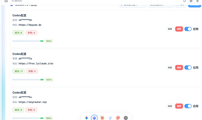Click 失败: 0 badge on the anyrouter.top card
Image resolution: width=202 pixels, height=120 pixels.
(x=31, y=110)
